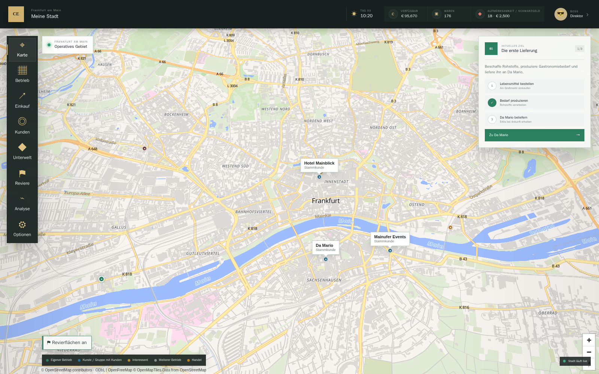Open the Da Mario label card
The image size is (599, 374).
tap(326, 248)
